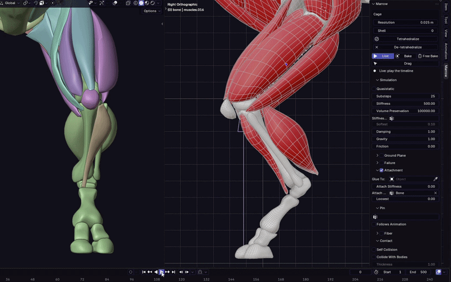This screenshot has height=282, width=451.
Task: Click the De-tetrahedralize X icon
Action: [377, 47]
